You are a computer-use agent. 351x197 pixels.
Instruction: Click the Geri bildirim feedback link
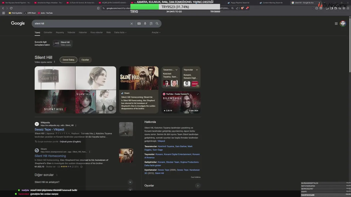click(x=196, y=177)
